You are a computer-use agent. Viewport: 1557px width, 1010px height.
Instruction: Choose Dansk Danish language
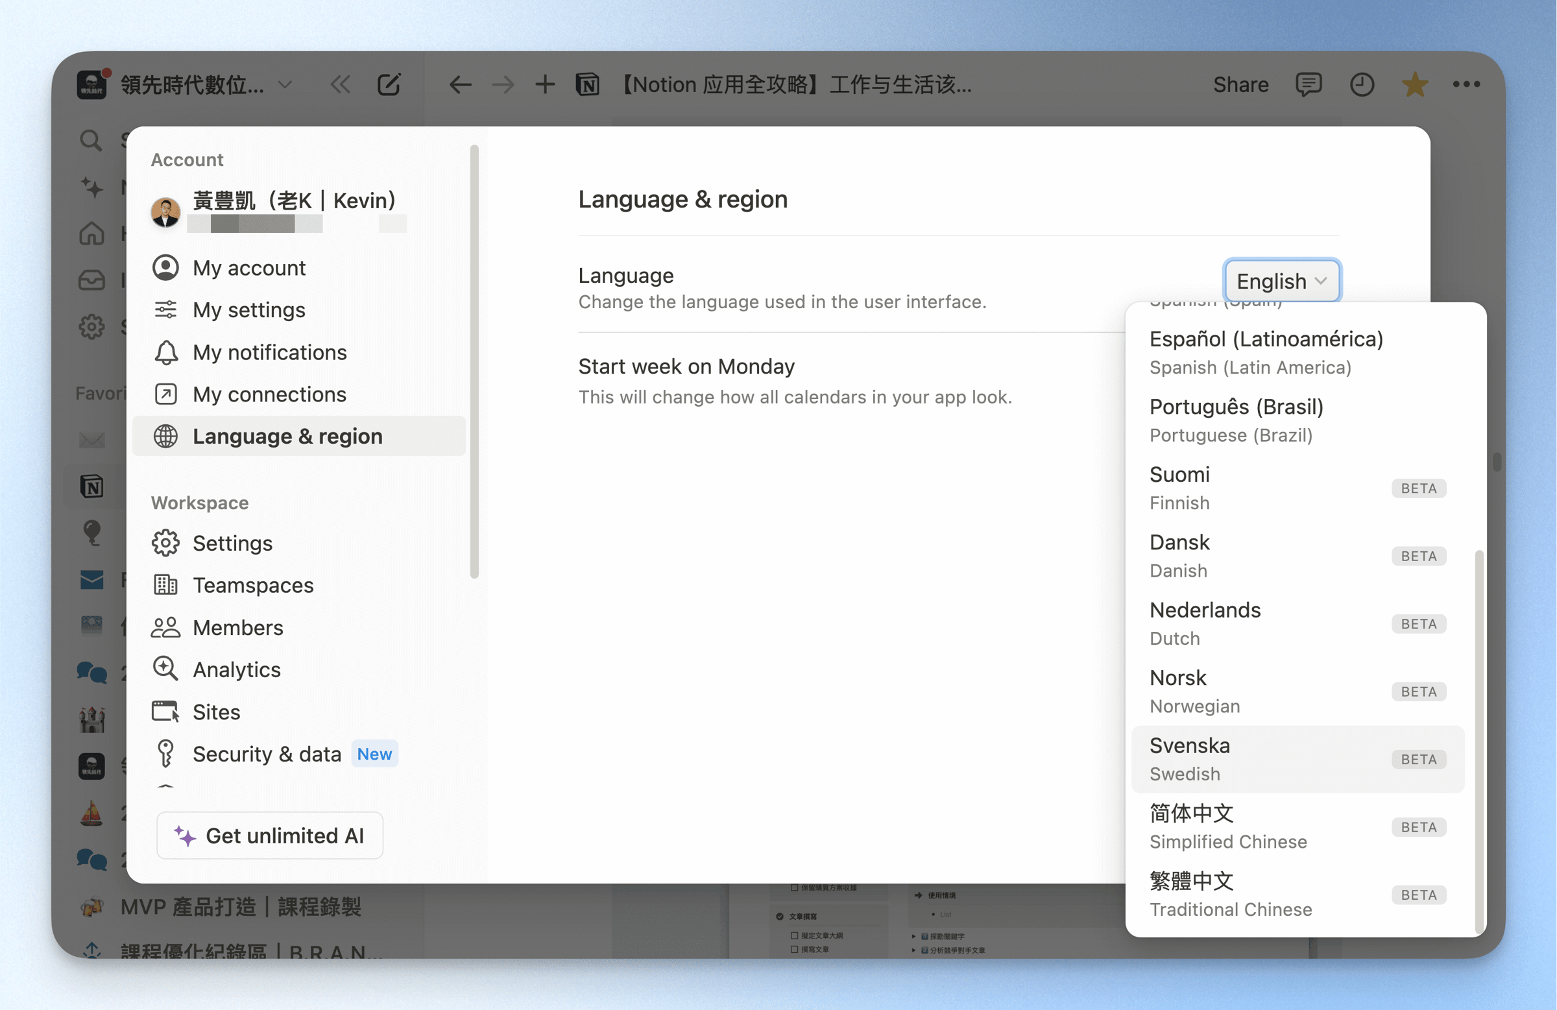(1298, 556)
